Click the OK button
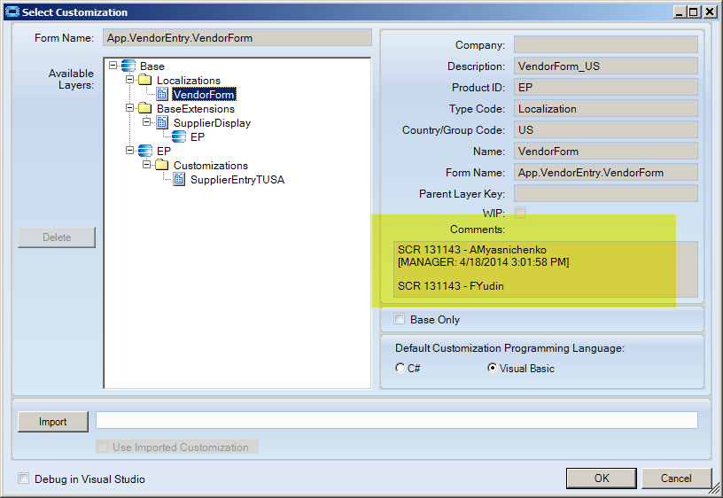Viewport: 723px width, 498px height. pyautogui.click(x=602, y=479)
